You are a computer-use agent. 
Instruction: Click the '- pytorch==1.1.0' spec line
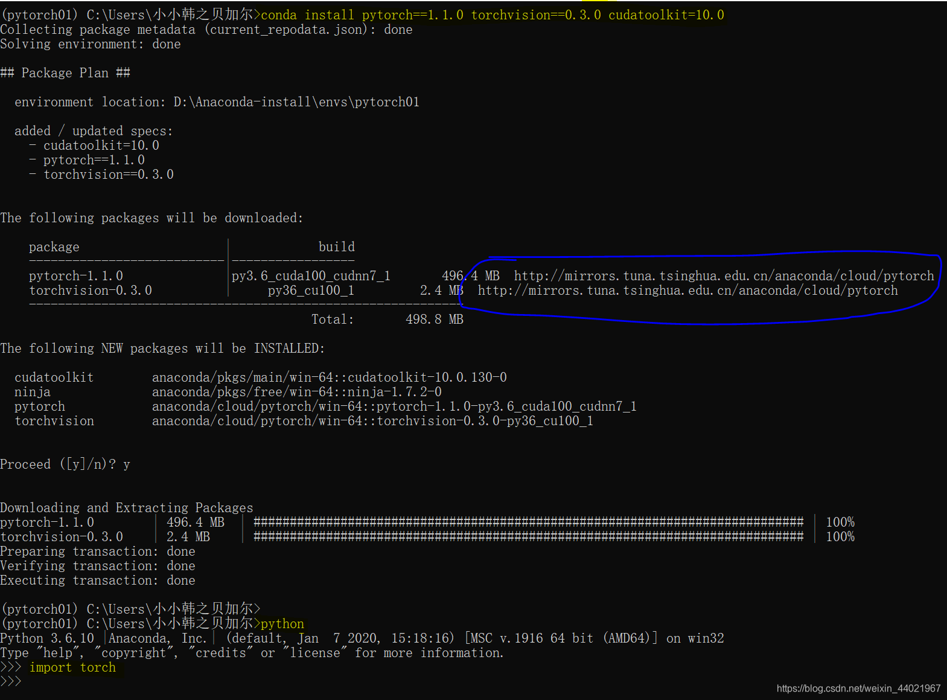tap(87, 159)
